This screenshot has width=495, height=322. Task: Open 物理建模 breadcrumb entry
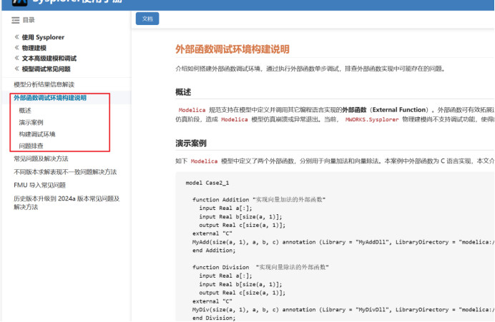coord(34,48)
